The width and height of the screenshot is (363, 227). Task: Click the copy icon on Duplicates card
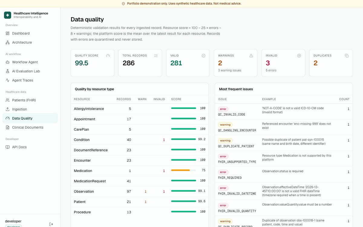[347, 56]
